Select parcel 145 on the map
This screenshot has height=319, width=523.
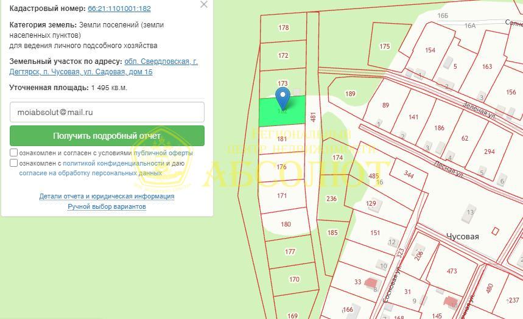point(437,315)
